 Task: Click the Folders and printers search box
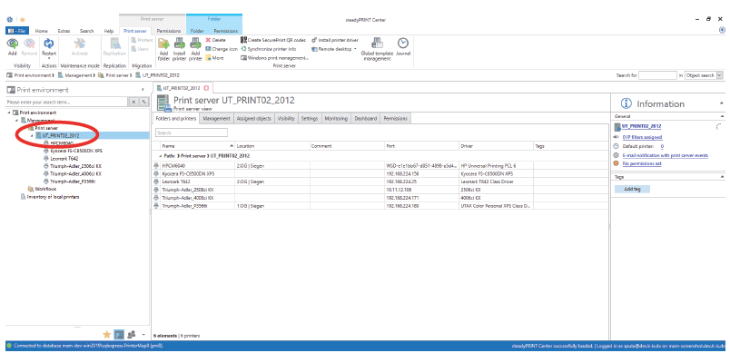[192, 132]
